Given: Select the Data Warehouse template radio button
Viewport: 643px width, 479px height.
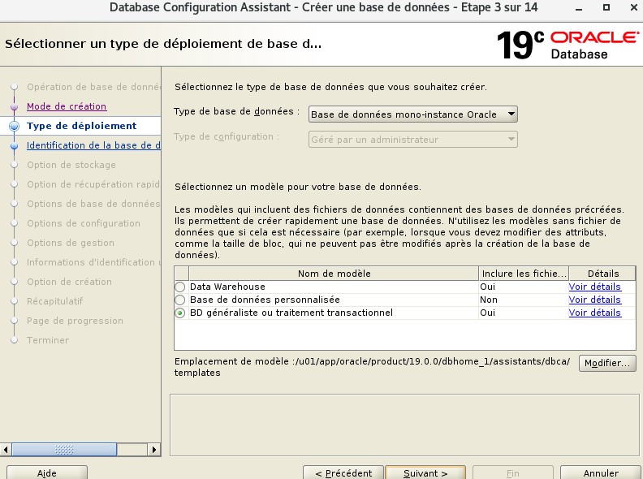Looking at the screenshot, I should 179,287.
